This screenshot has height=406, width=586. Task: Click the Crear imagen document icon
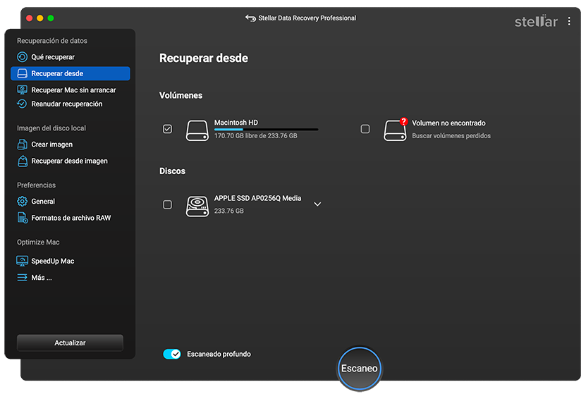tap(22, 144)
